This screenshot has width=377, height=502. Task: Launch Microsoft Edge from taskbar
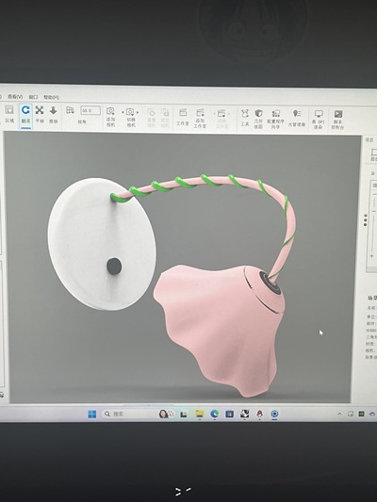click(x=214, y=414)
